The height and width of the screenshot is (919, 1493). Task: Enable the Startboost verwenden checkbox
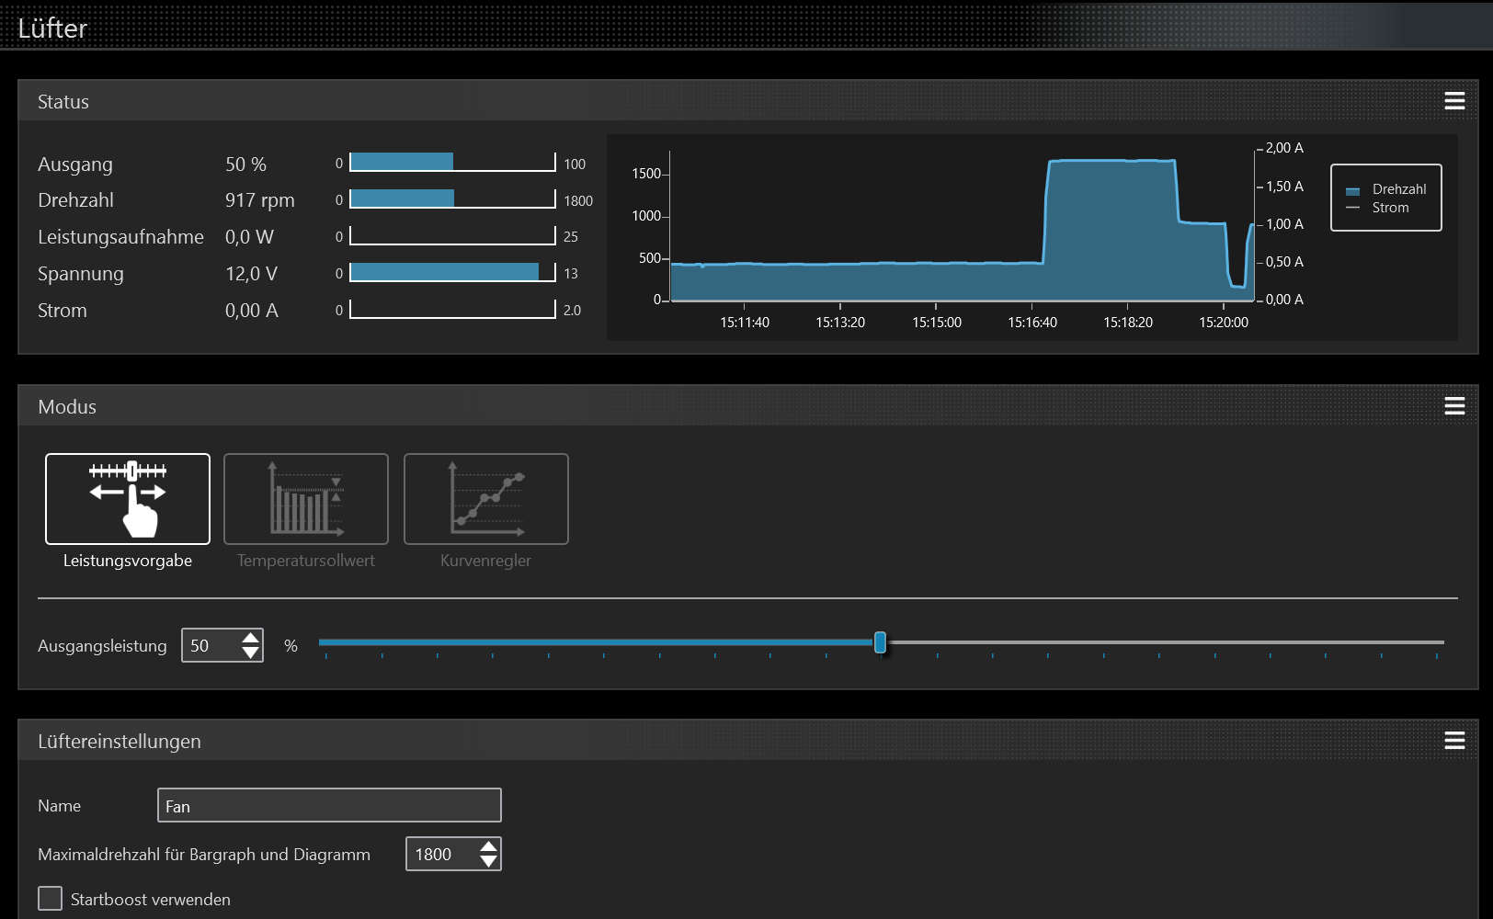(x=51, y=899)
